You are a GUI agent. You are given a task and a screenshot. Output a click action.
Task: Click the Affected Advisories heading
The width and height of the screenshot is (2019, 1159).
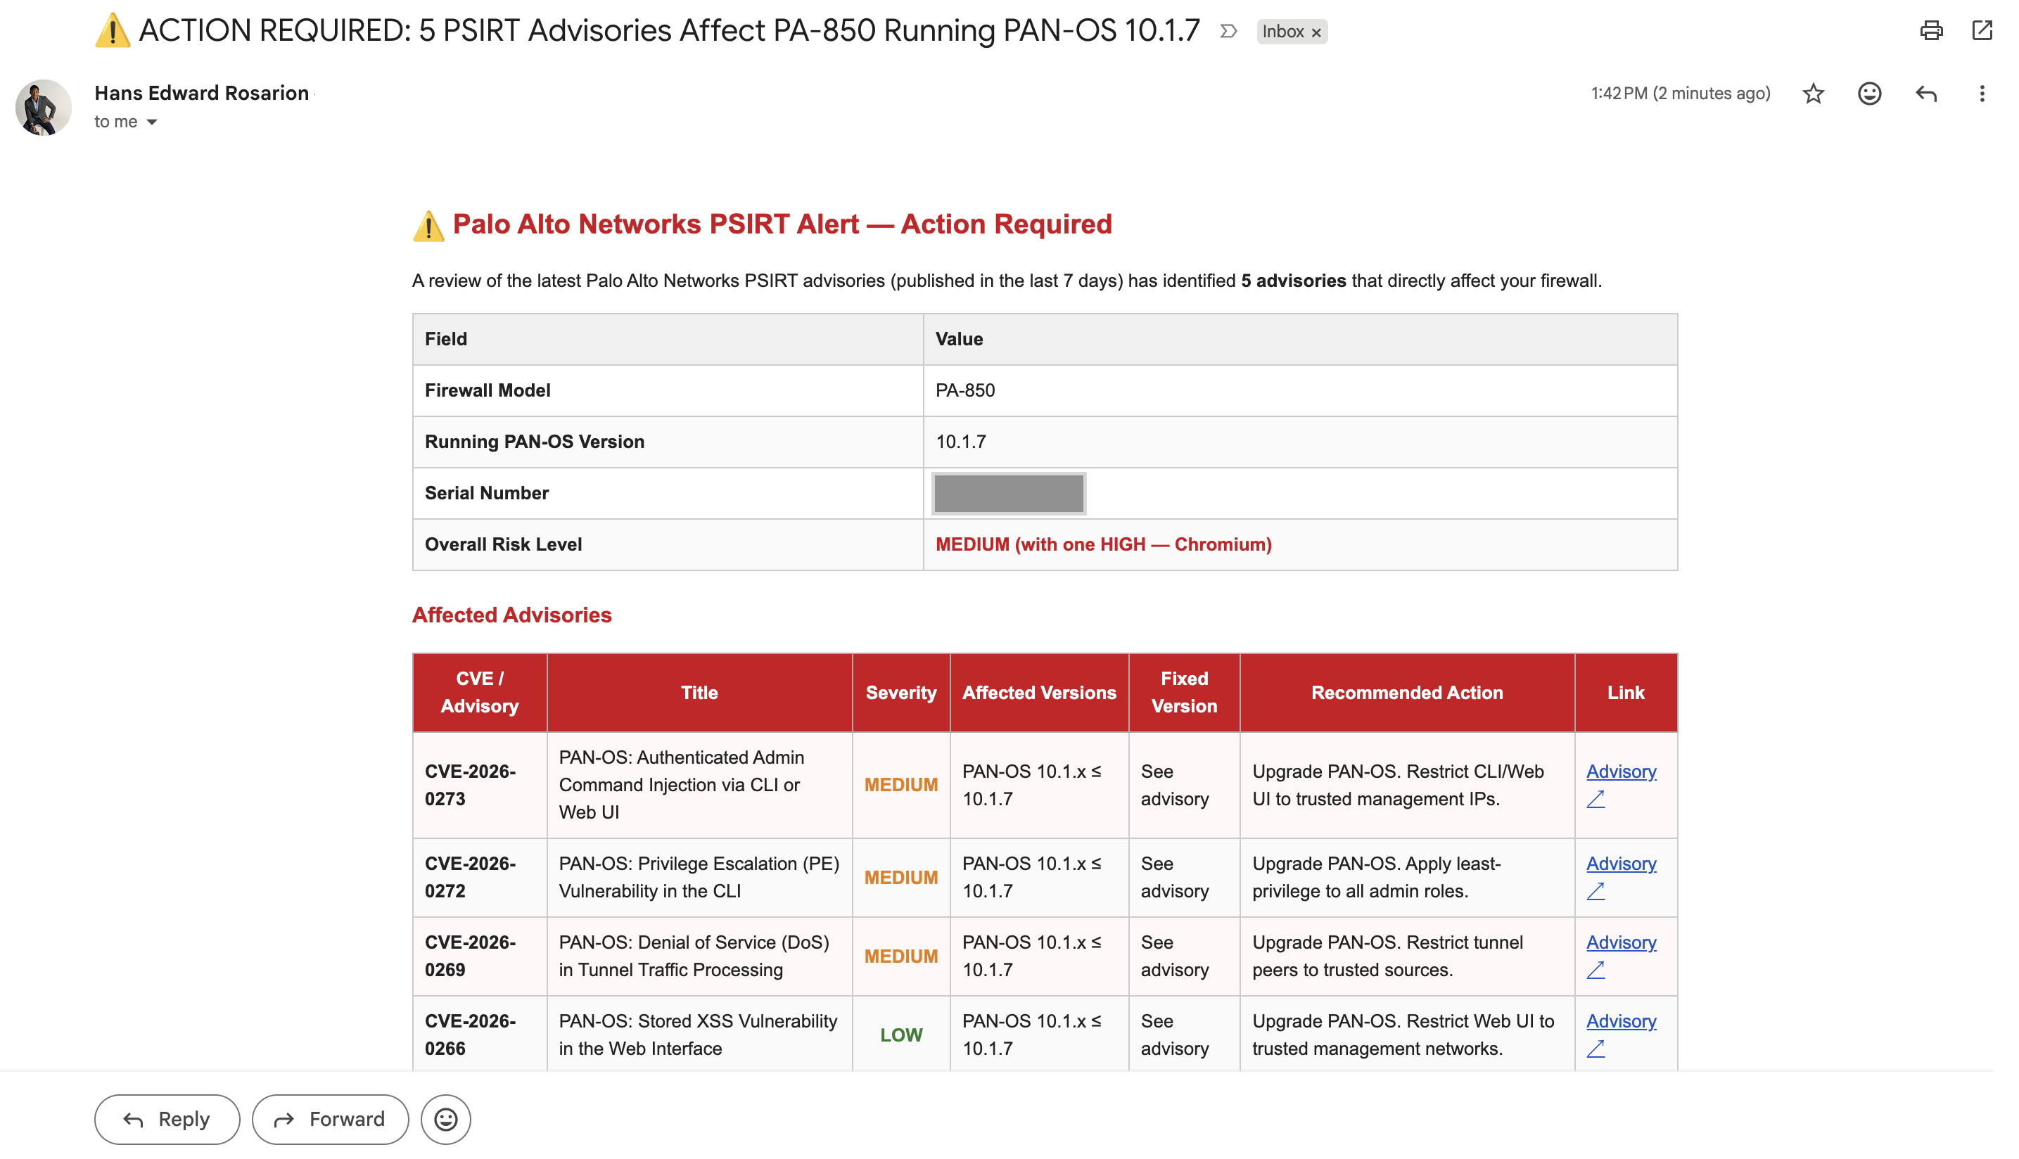(x=512, y=615)
